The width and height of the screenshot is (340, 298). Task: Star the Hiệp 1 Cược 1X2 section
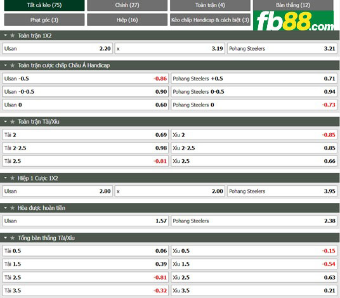[x=12, y=178]
